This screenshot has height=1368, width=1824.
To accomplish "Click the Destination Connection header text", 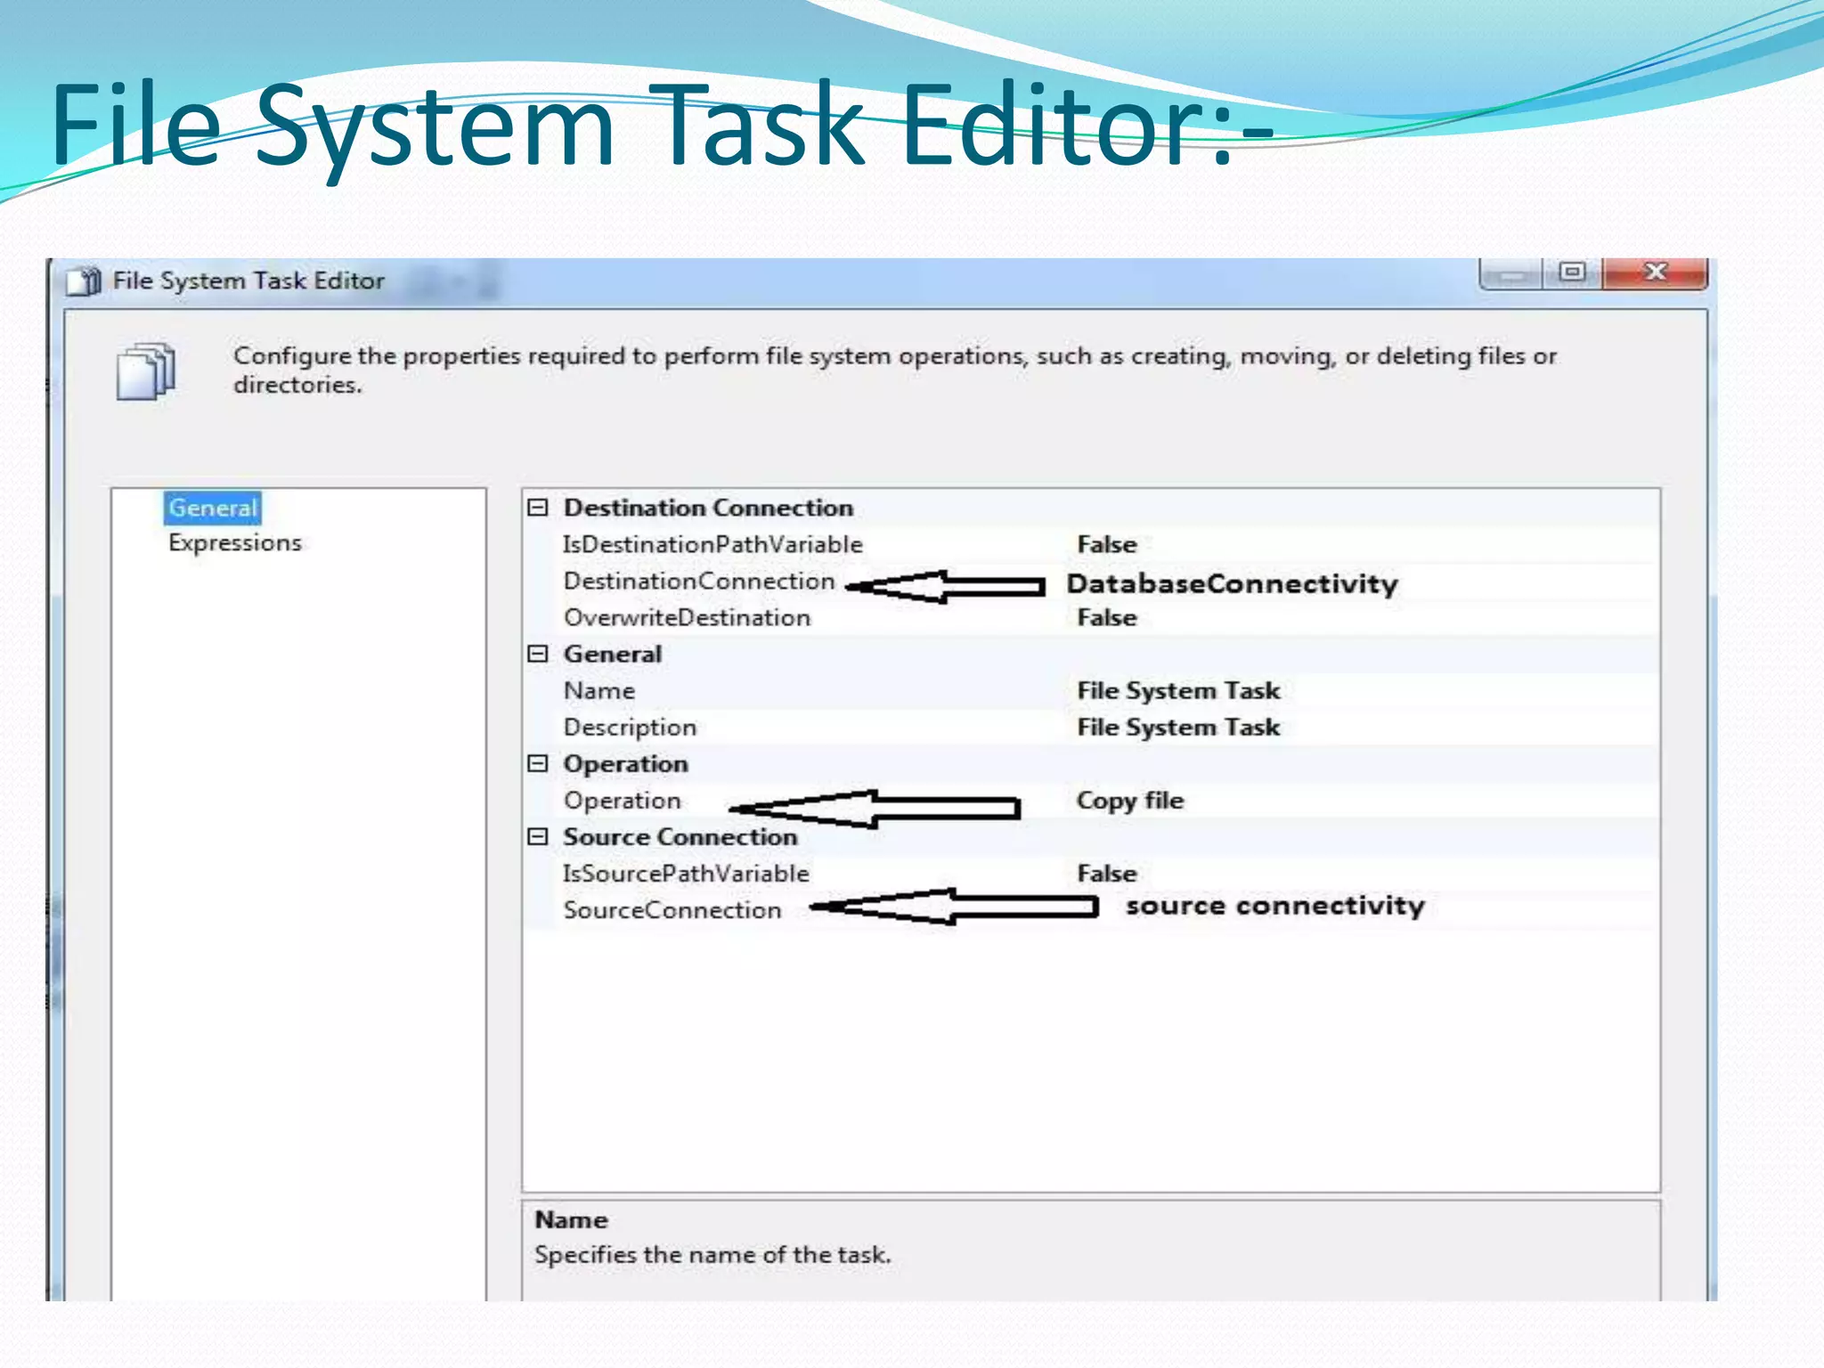I will click(708, 508).
